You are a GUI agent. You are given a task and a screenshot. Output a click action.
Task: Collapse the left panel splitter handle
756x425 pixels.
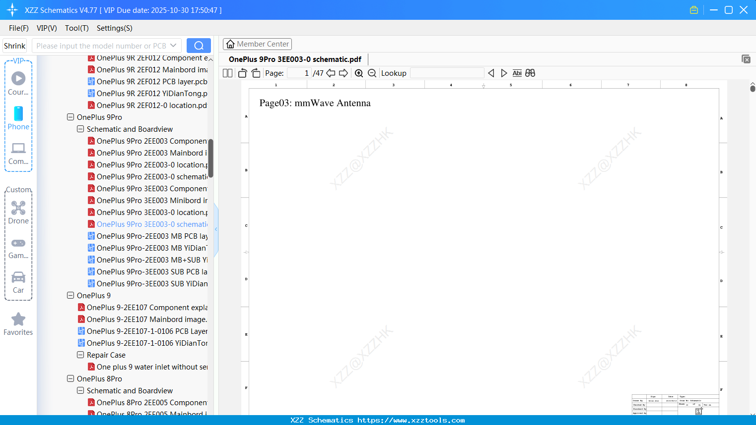(216, 229)
